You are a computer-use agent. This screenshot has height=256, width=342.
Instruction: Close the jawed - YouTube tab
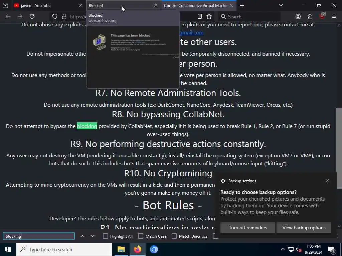[81, 5]
